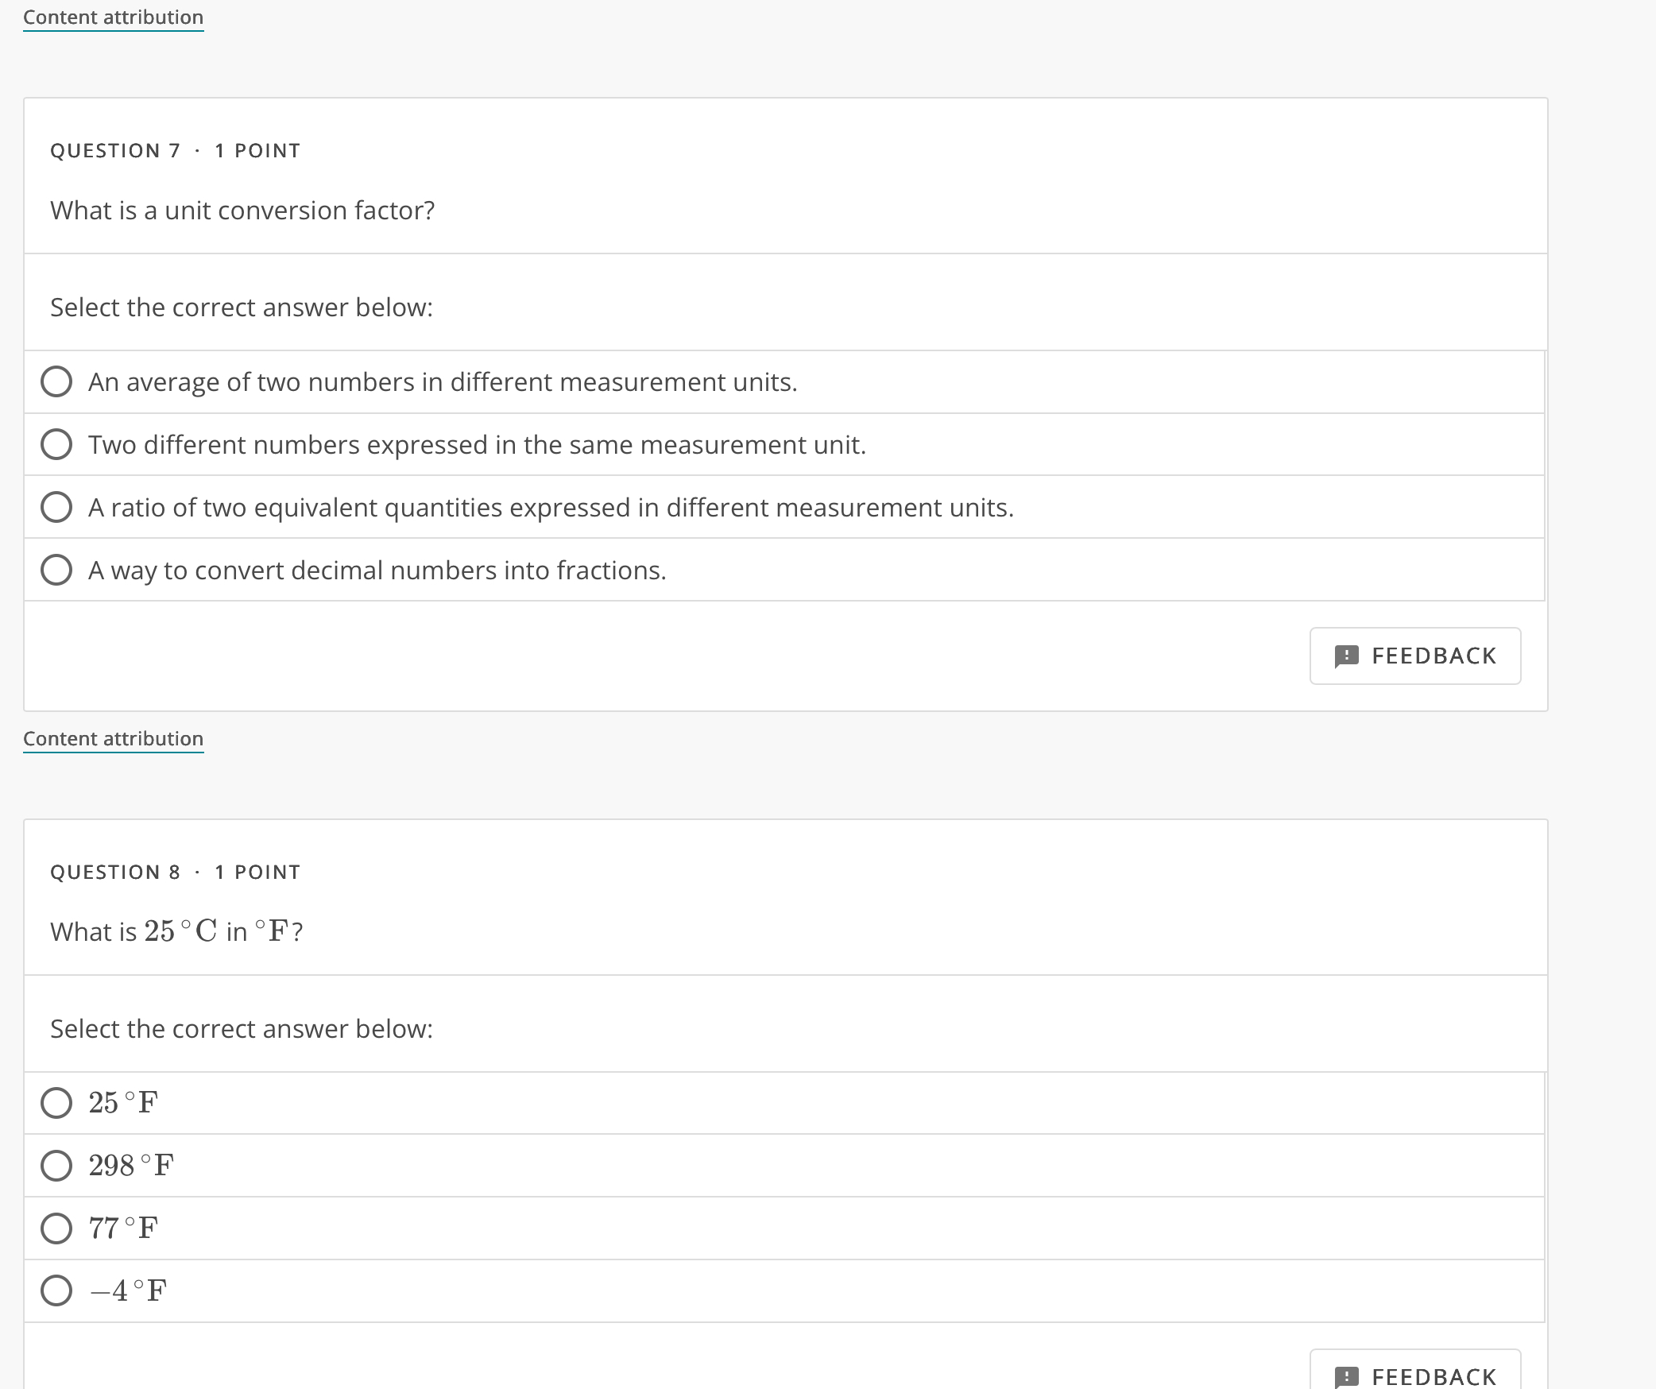Choose 'Two different numbers' radio option
The image size is (1656, 1389).
(x=56, y=445)
